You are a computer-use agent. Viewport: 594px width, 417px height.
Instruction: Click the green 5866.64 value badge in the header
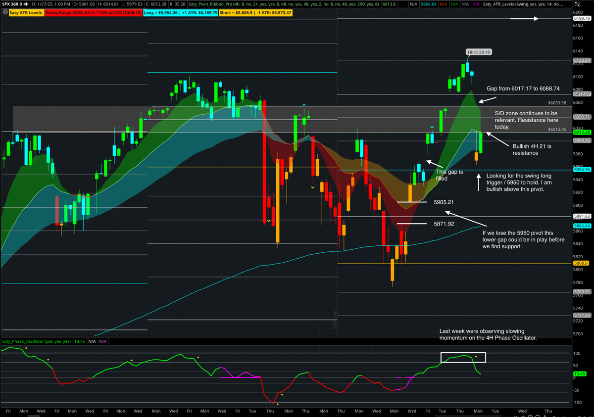(428, 4)
